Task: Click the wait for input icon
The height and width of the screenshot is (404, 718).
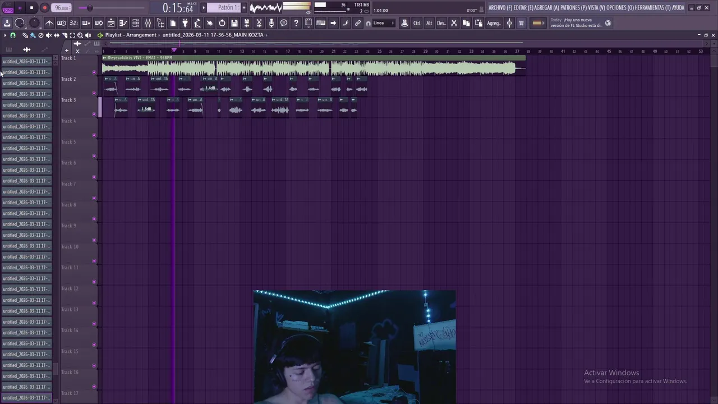Action: pyautogui.click(x=62, y=23)
